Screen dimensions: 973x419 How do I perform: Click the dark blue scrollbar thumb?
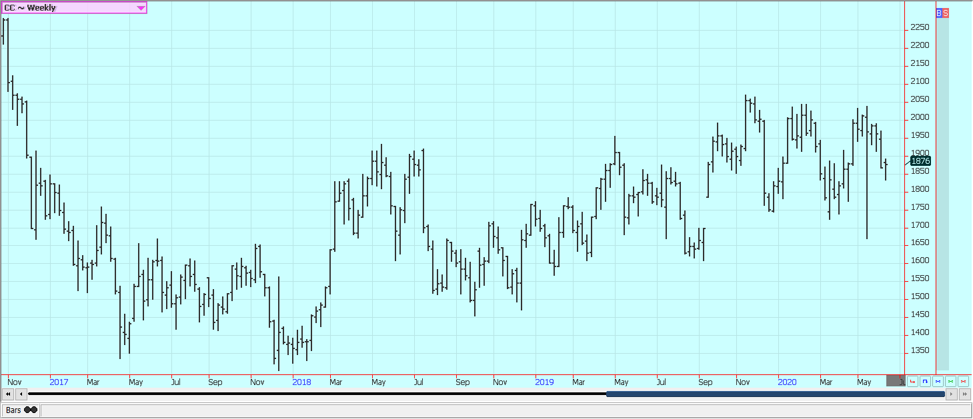775,394
